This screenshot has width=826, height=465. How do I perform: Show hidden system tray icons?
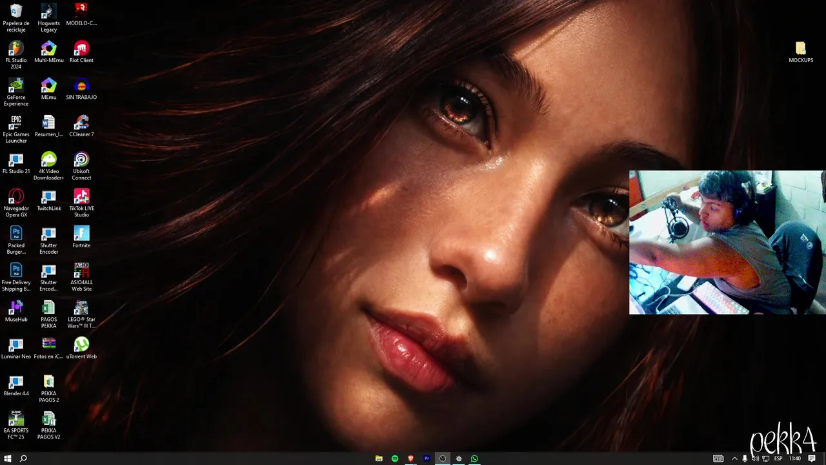(x=734, y=459)
